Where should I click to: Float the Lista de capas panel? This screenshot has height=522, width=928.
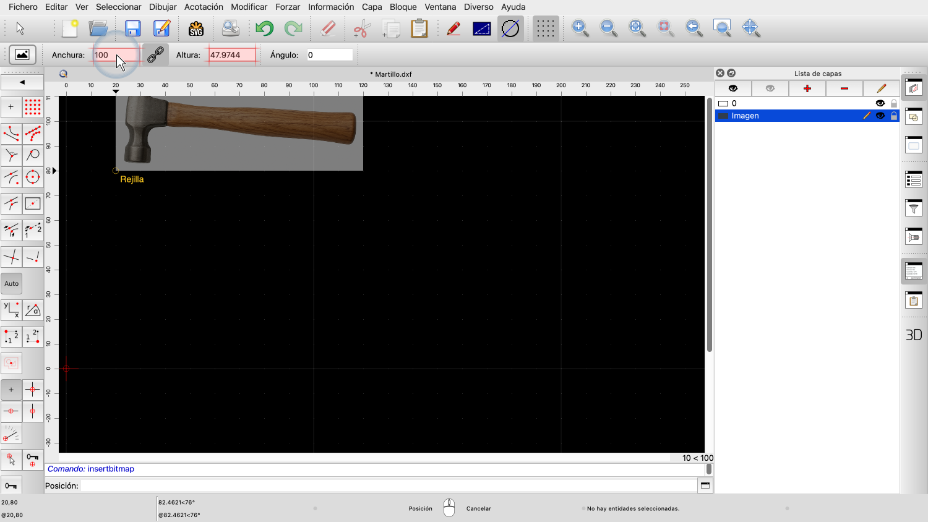coord(731,73)
